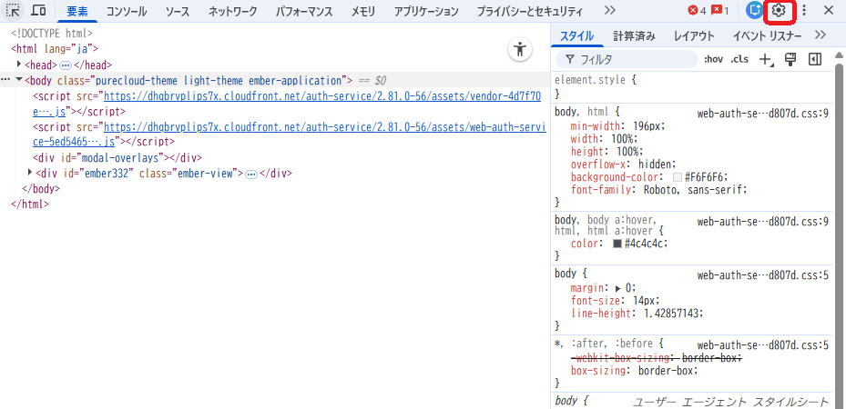Toggle the :hov element state panel
Viewport: 846px width, 409px height.
click(713, 60)
